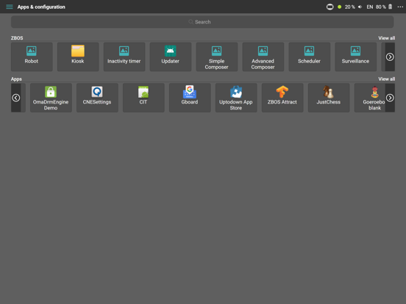
Task: Click the Apps & configuration title
Action: [41, 7]
